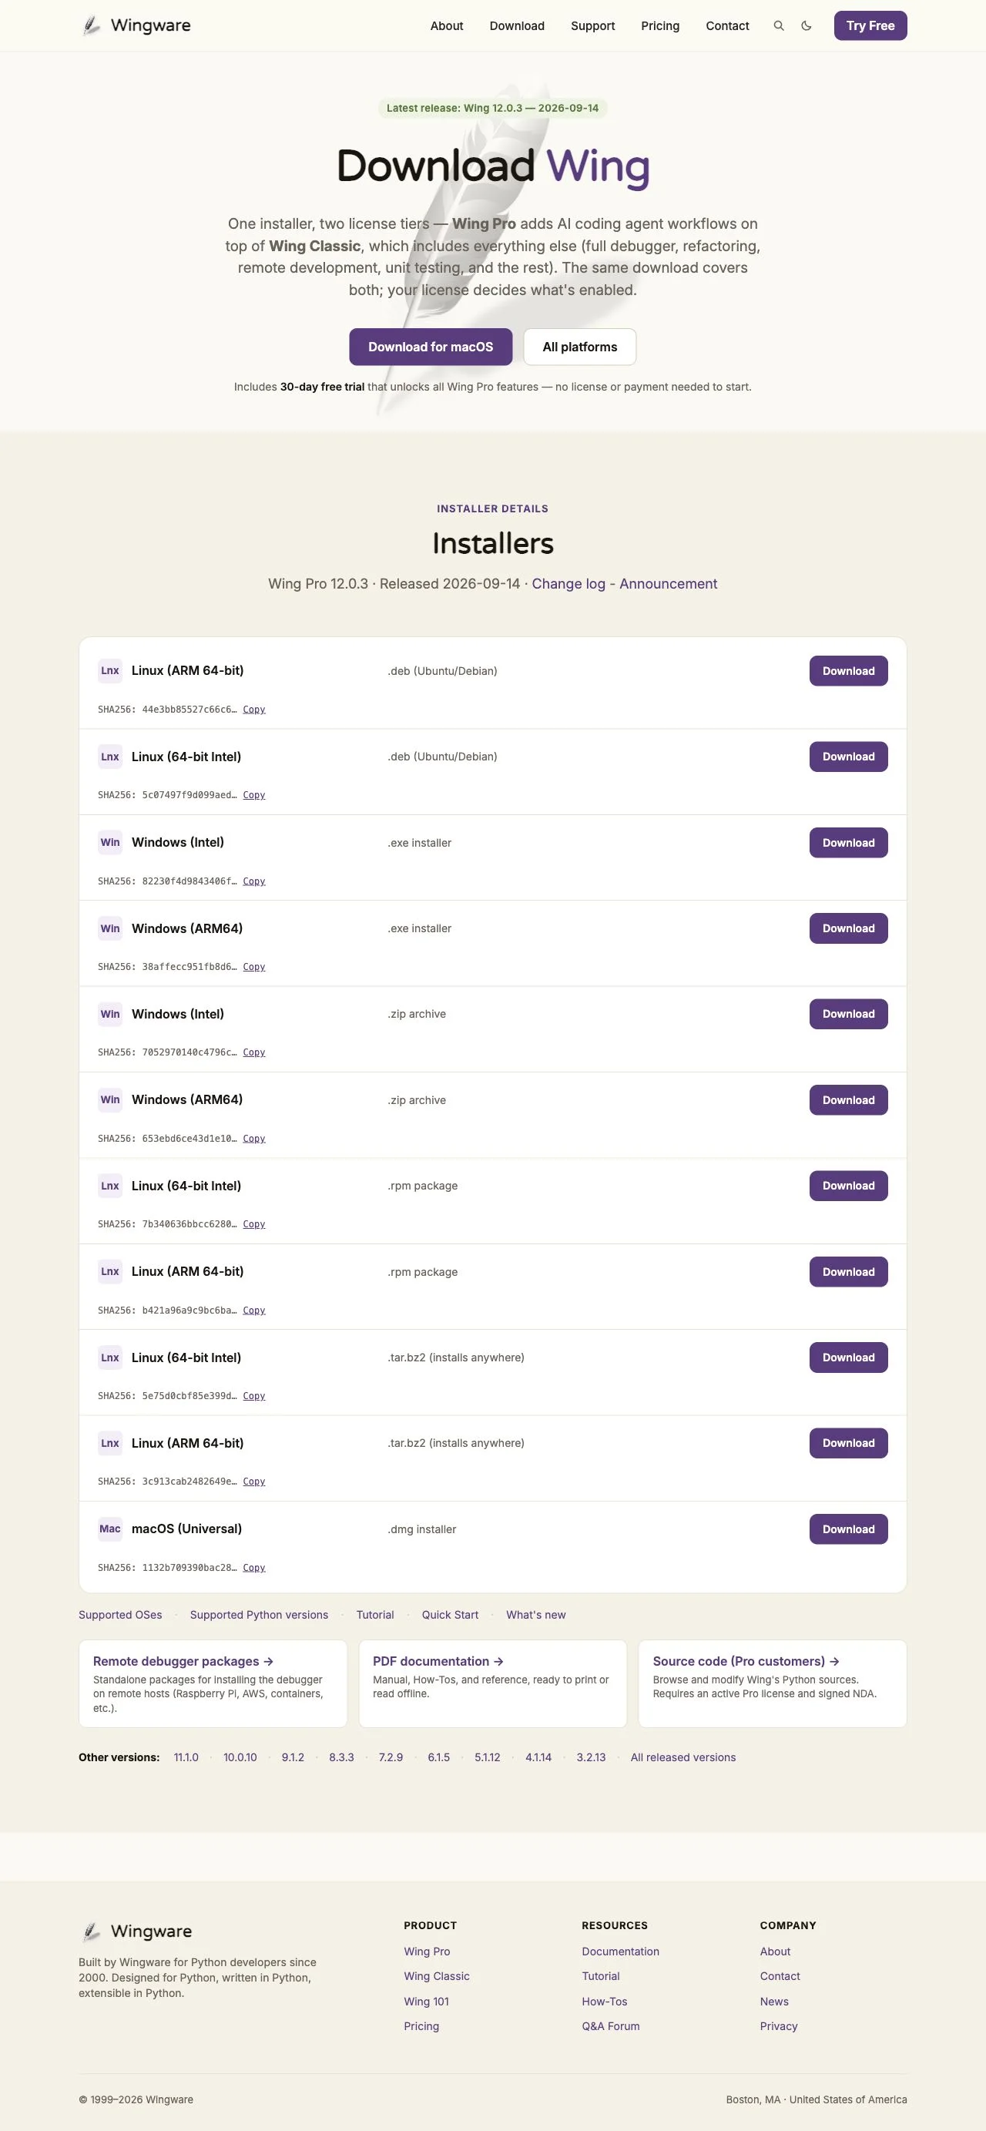Viewport: 986px width, 2131px height.
Task: Open the Change log link
Action: pos(568,583)
